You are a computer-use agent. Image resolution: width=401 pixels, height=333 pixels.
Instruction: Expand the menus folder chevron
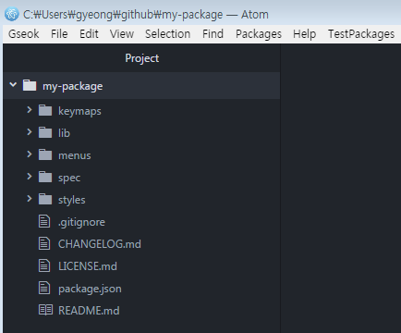30,154
